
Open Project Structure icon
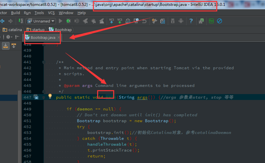coord(163,21)
